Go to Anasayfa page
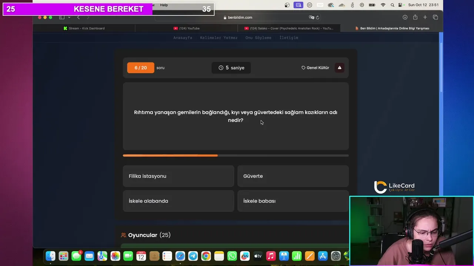Screen dimensions: 474x266 (183, 38)
